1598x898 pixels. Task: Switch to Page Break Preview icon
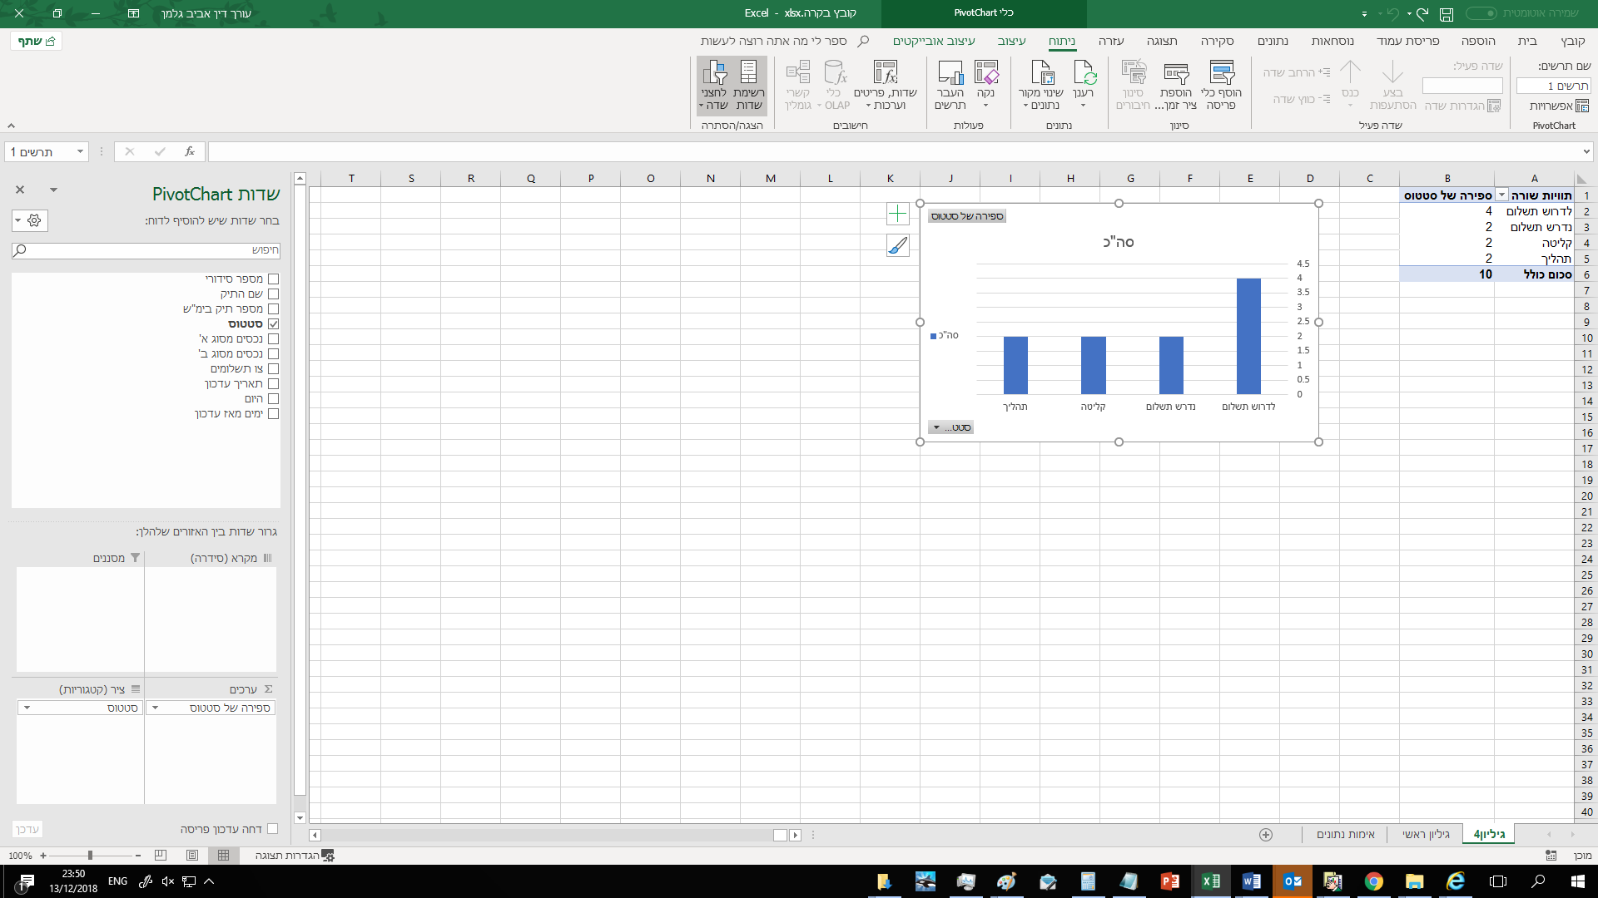[x=161, y=855]
